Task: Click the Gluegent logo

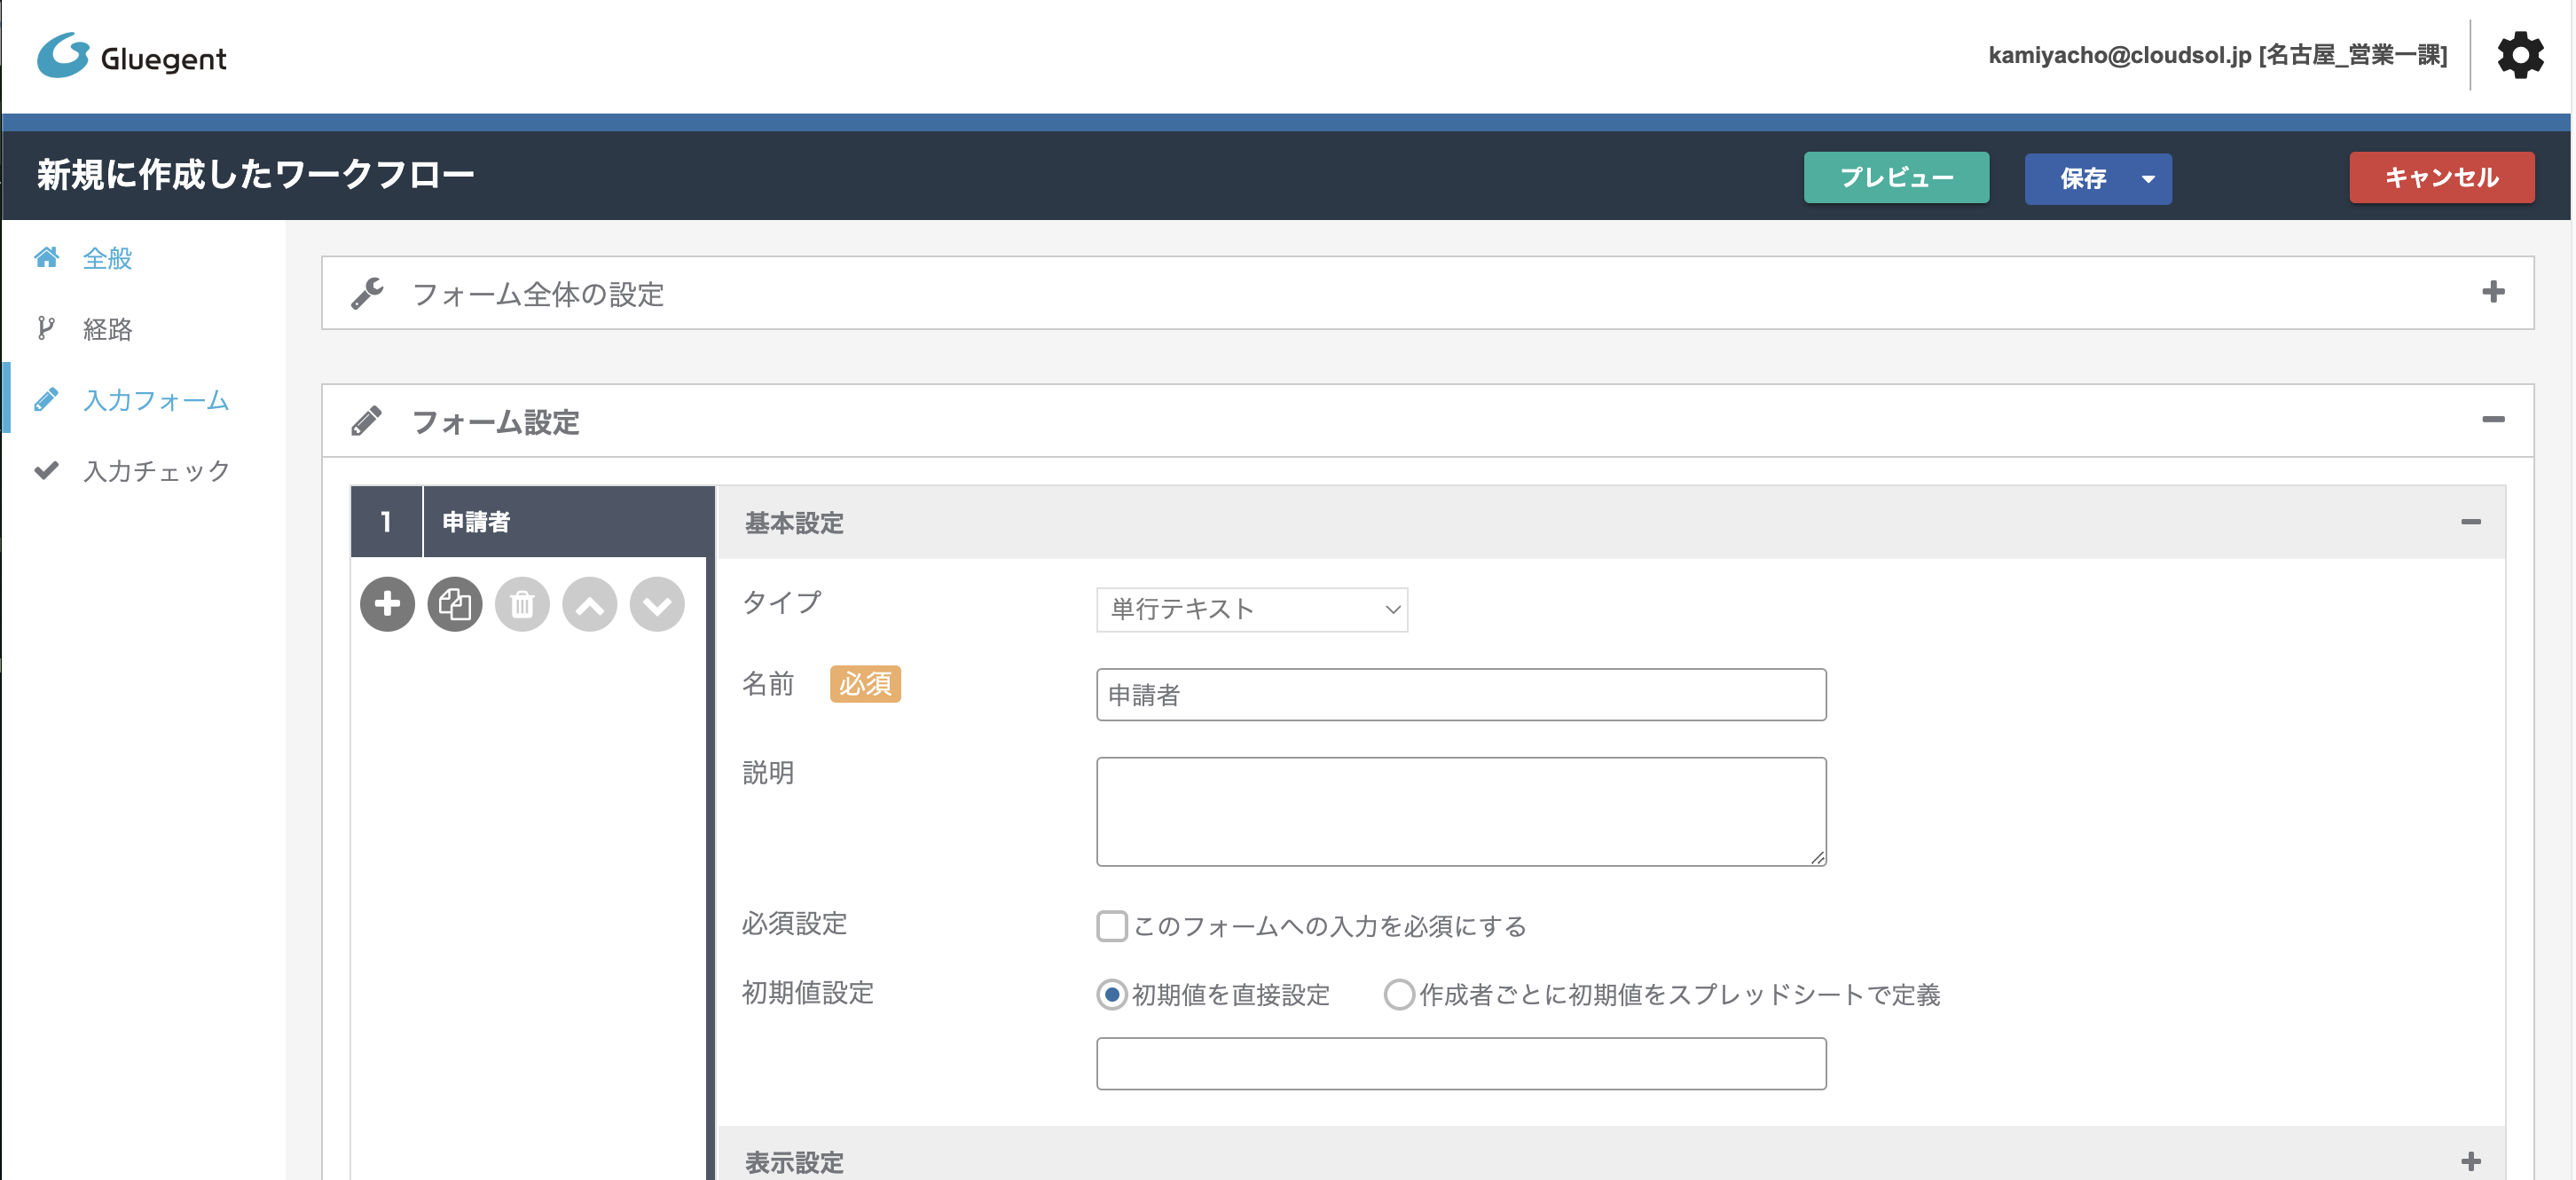Action: click(x=132, y=56)
